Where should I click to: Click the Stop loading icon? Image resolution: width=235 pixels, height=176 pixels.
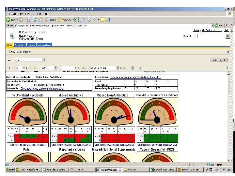coord(28,20)
